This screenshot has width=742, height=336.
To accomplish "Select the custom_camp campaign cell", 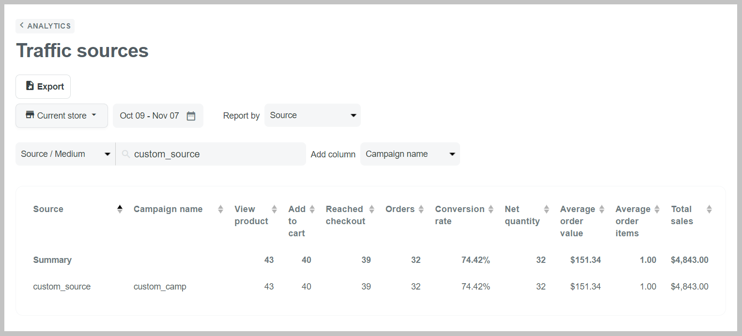I will point(160,287).
